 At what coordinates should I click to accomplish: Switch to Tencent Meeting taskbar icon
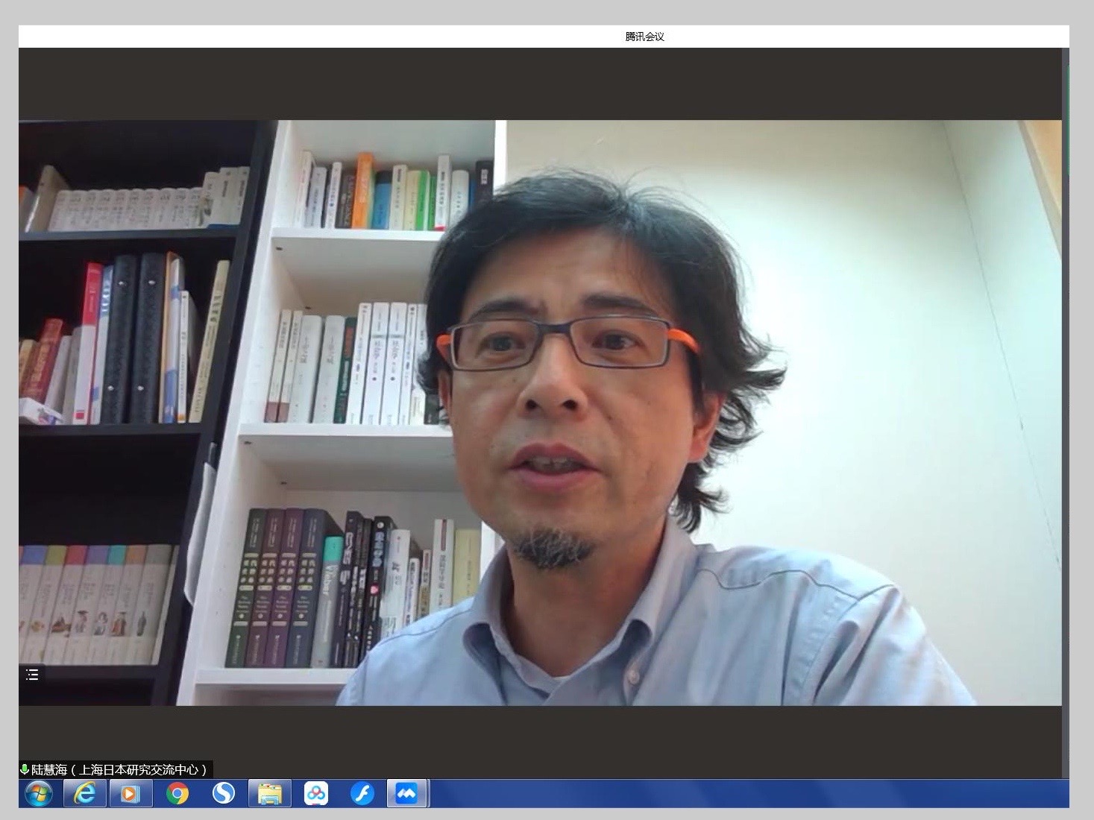[407, 794]
